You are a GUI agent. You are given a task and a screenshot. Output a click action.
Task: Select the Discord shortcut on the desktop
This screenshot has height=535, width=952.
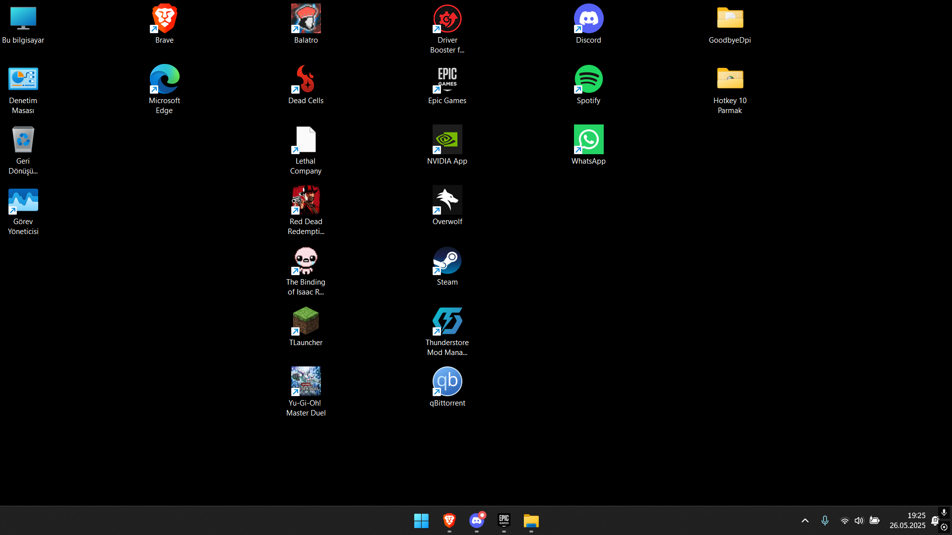point(588,25)
